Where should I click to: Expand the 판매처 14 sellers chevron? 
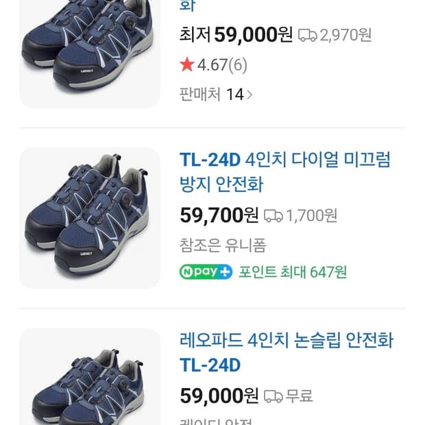pyautogui.click(x=250, y=95)
